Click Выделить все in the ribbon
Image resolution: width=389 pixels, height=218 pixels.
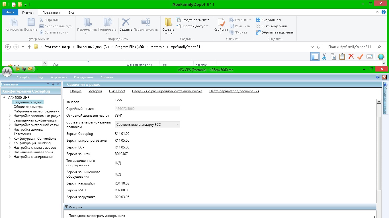[269, 20]
